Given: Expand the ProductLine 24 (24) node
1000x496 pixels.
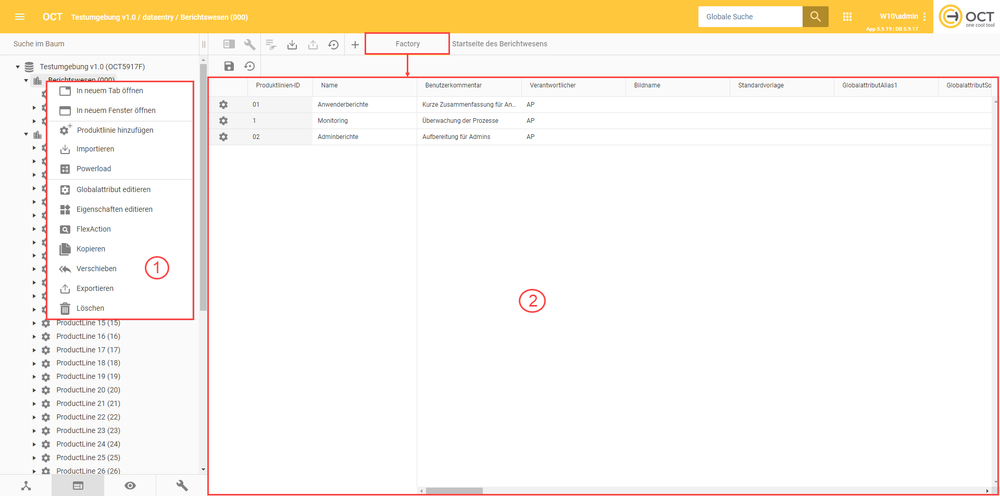Looking at the screenshot, I should (x=34, y=444).
